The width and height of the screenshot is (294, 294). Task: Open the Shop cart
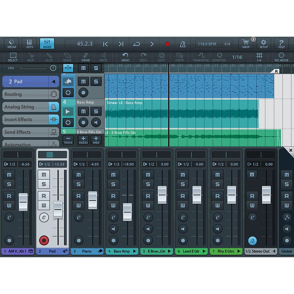point(246,44)
